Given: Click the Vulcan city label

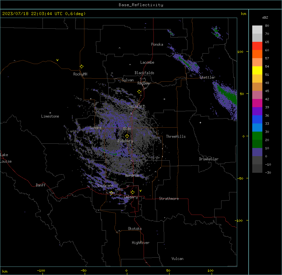Looking at the screenshot, I should 178,259.
